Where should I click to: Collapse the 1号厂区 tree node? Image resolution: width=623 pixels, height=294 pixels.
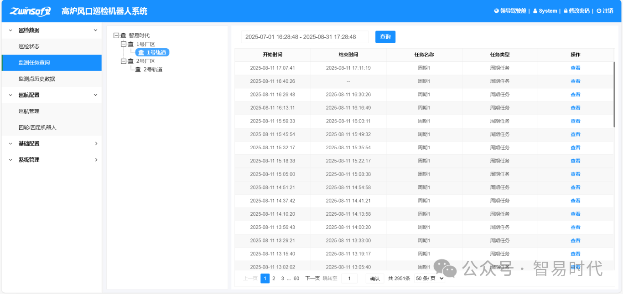pos(124,44)
